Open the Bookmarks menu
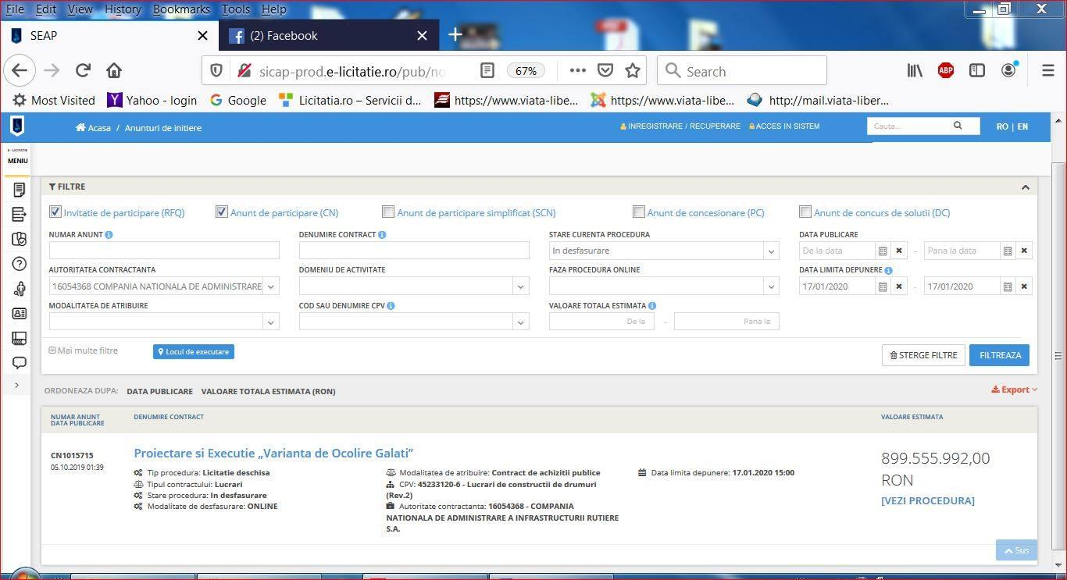The image size is (1067, 580). (181, 9)
